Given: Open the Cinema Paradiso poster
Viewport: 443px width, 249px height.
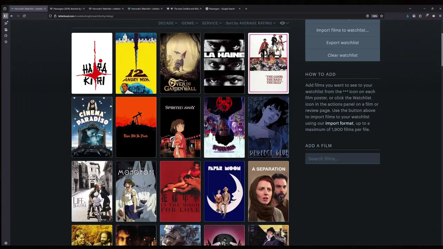Looking at the screenshot, I should (x=92, y=127).
